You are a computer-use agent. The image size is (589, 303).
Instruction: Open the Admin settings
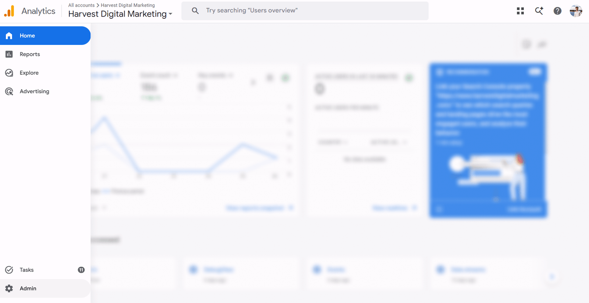(45, 288)
